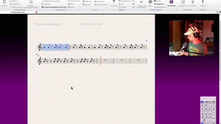The image size is (221, 124).
Task: Click the vertical scrollbar of the score
Action: (220, 69)
